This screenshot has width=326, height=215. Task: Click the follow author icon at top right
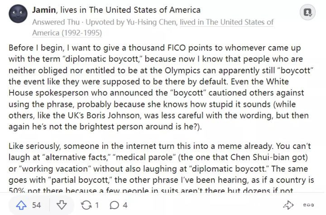coord(308,11)
